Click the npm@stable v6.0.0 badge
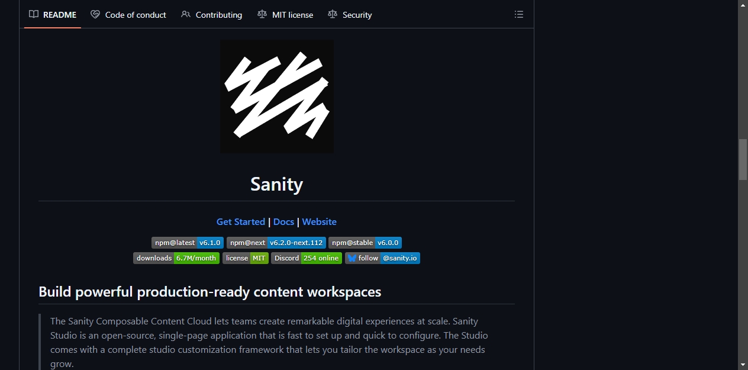Screen dimensions: 748x370 (365, 243)
